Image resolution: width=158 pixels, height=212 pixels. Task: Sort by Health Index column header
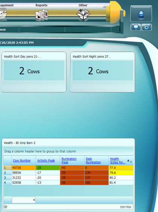click(118, 160)
